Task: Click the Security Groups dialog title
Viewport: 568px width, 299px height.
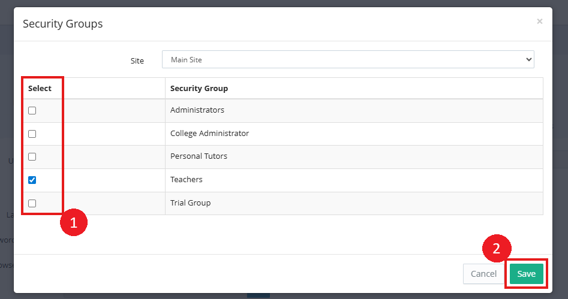Action: pyautogui.click(x=62, y=24)
